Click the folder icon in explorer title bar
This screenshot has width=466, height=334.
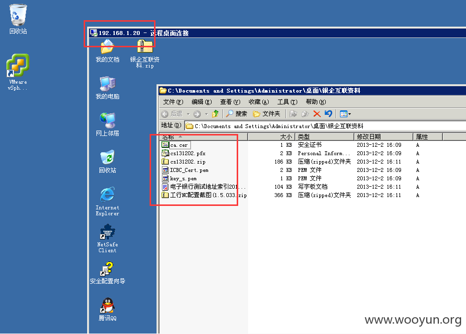click(x=163, y=91)
